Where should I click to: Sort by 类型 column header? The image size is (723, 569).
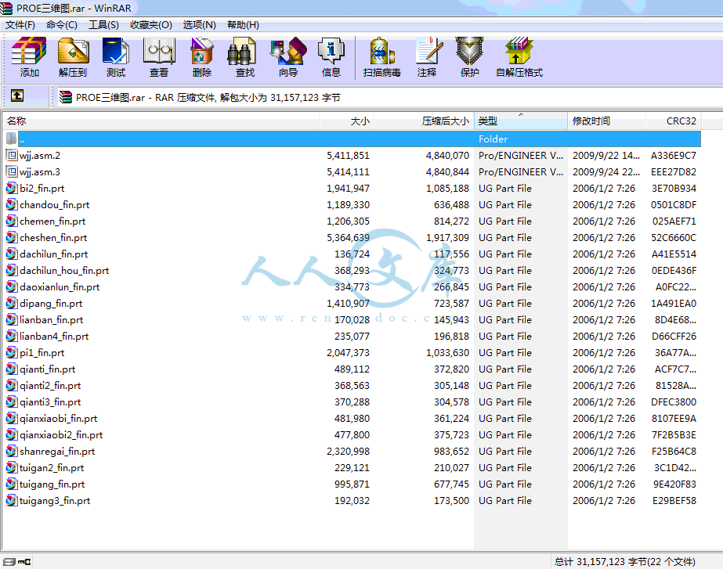coord(521,121)
